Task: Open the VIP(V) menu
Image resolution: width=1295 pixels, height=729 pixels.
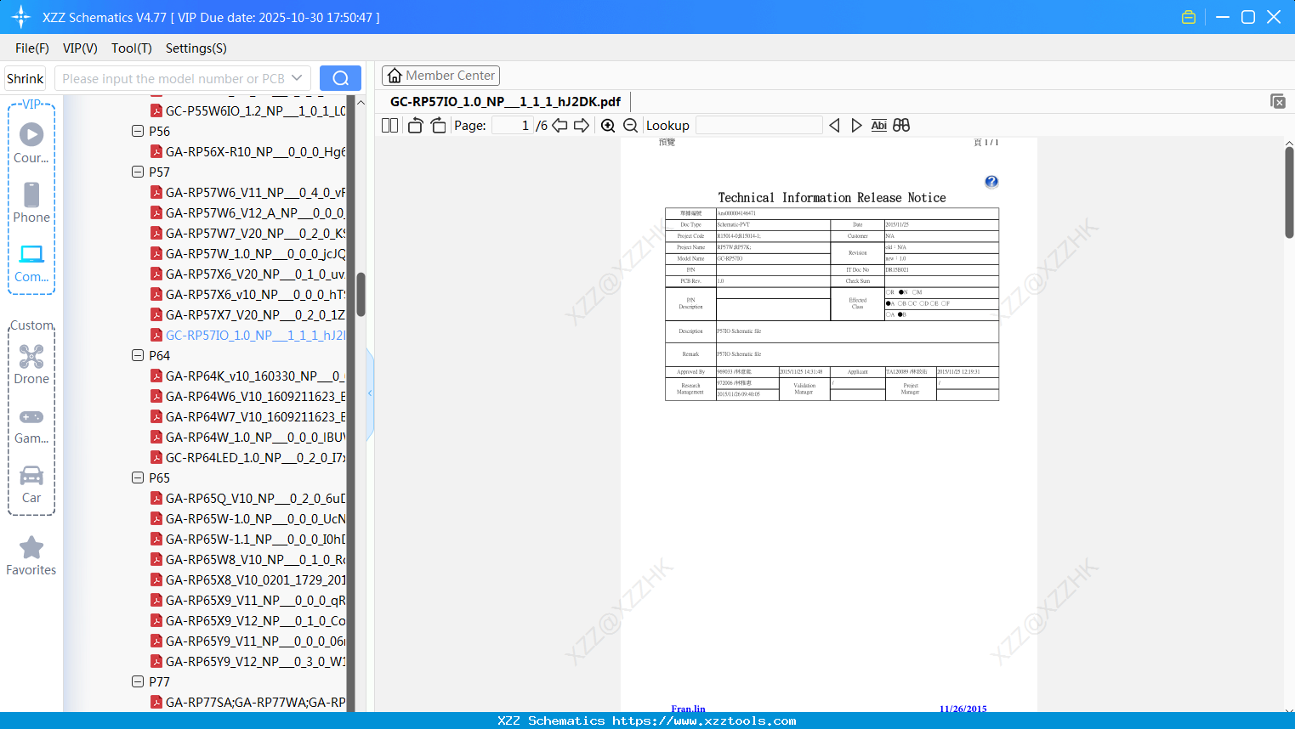Action: [80, 48]
